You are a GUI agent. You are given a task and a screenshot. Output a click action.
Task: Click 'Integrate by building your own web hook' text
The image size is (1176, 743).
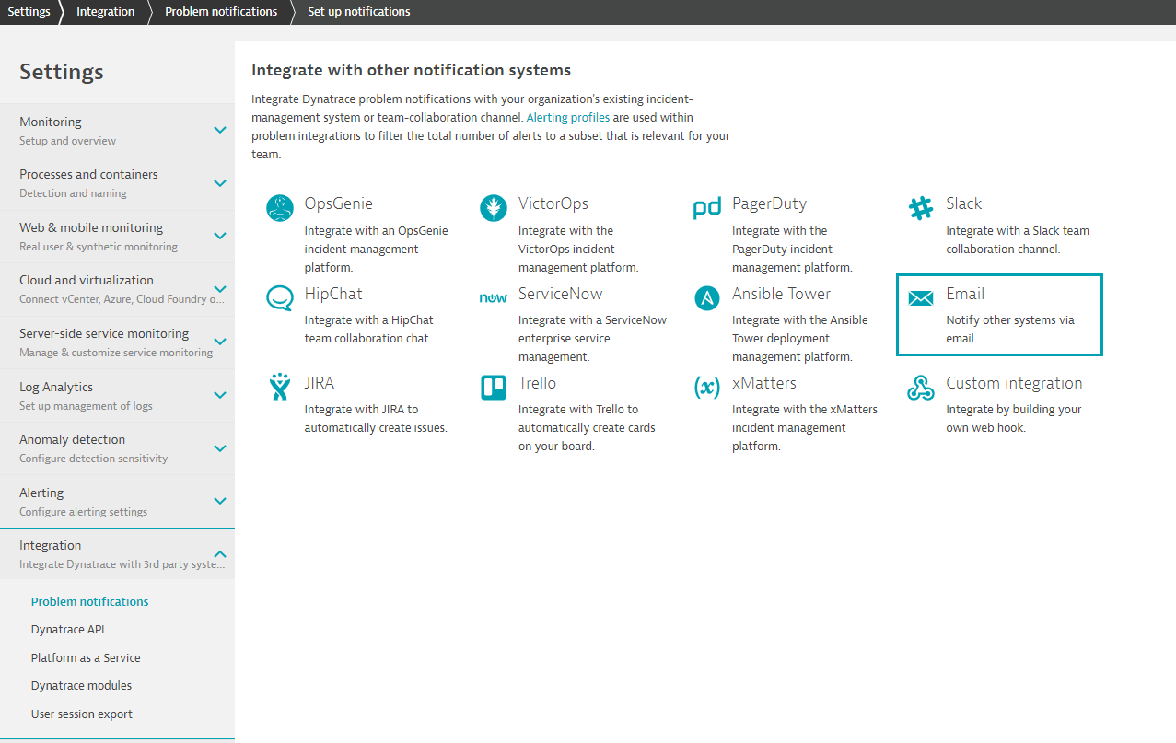[1014, 418]
